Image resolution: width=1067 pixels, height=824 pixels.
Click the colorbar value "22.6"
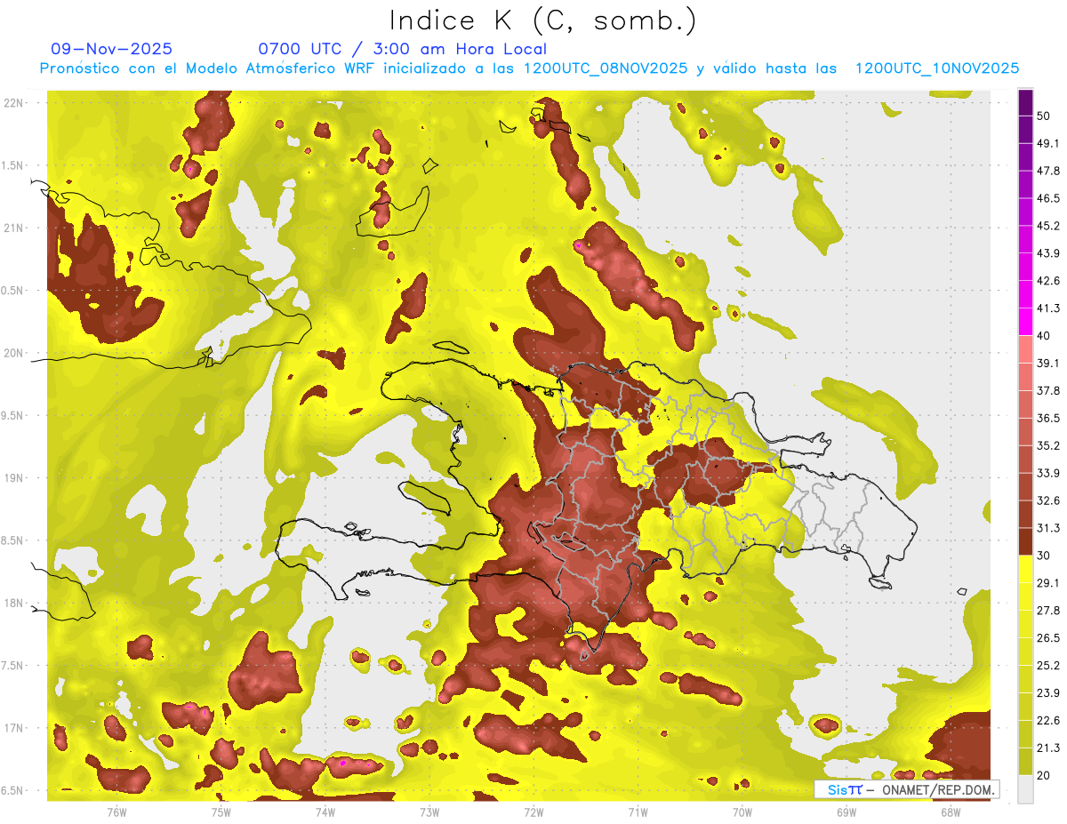coord(1048,721)
